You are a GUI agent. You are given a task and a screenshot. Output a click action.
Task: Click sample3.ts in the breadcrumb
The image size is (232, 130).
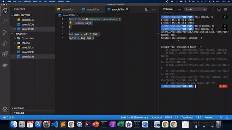point(69,15)
